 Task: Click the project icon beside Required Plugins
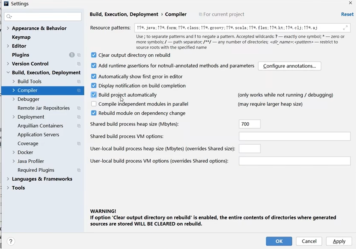coord(79,170)
